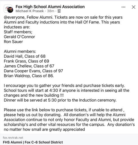
Task: Click on Brian Waldrop, Class of 86
Action: point(29,76)
